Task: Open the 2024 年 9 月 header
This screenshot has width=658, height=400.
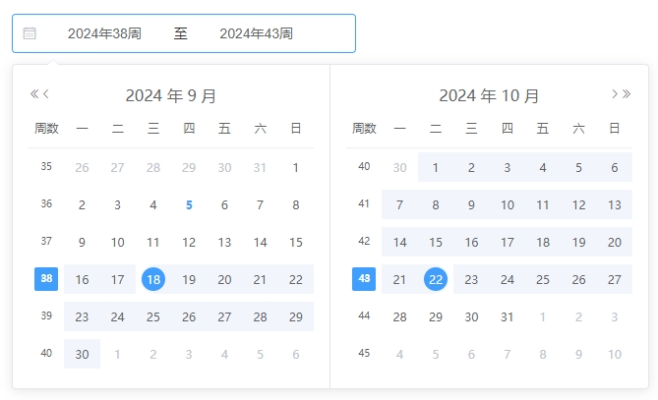Action: point(171,95)
